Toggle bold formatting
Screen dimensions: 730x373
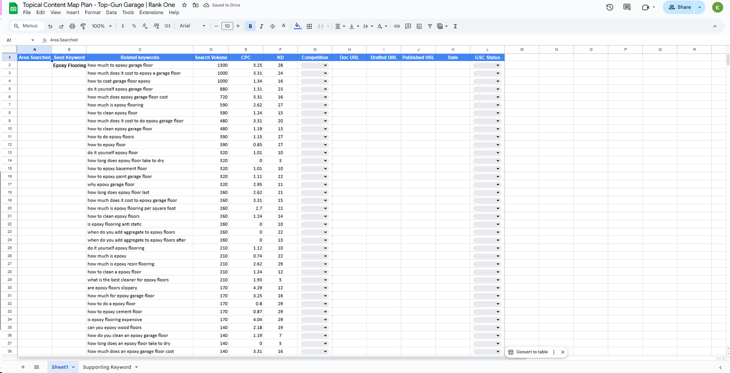(250, 26)
